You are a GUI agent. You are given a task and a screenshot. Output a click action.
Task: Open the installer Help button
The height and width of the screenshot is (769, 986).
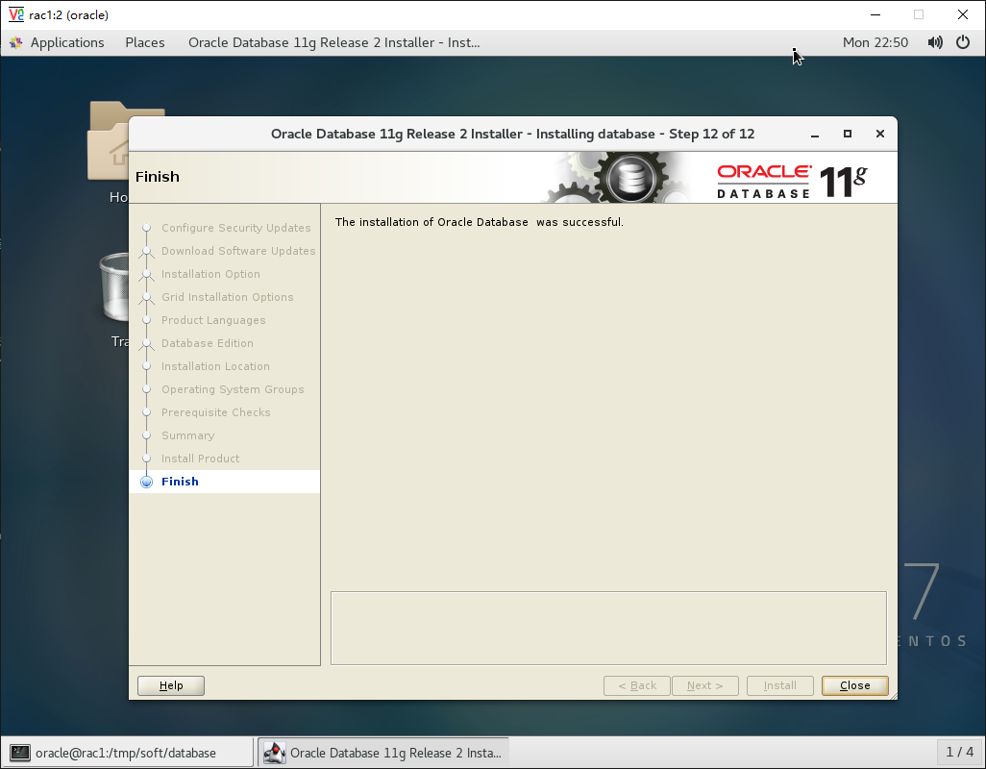[171, 685]
